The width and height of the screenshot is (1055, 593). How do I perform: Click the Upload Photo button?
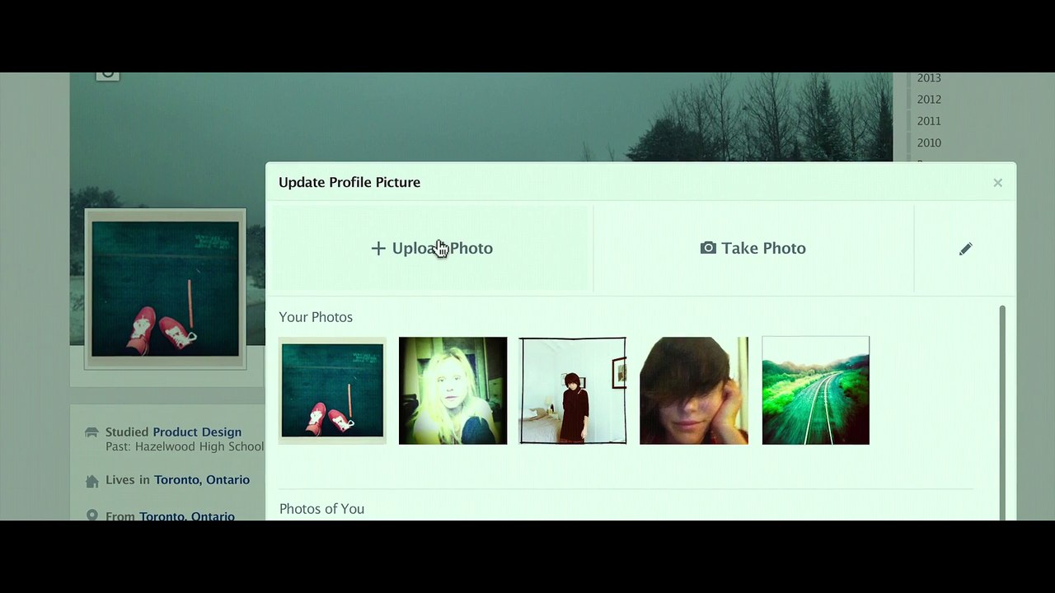coord(432,249)
